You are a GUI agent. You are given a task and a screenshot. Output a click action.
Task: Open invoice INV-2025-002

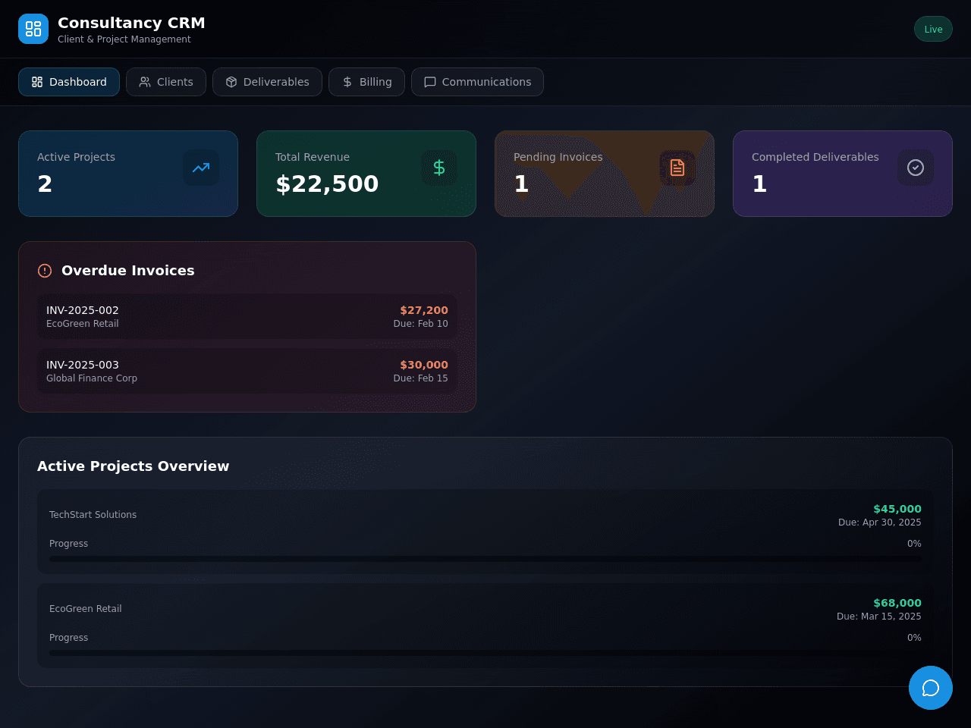point(247,316)
